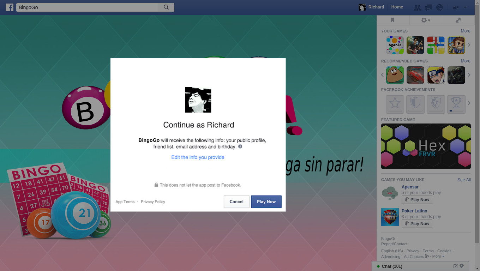
Task: Launch the Agar.io game icon
Action: tap(395, 45)
